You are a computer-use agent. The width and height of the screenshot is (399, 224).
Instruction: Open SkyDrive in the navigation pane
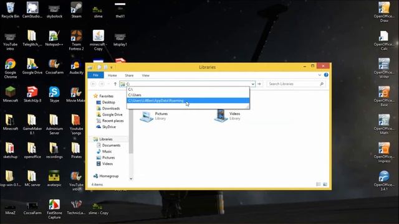pyautogui.click(x=106, y=127)
